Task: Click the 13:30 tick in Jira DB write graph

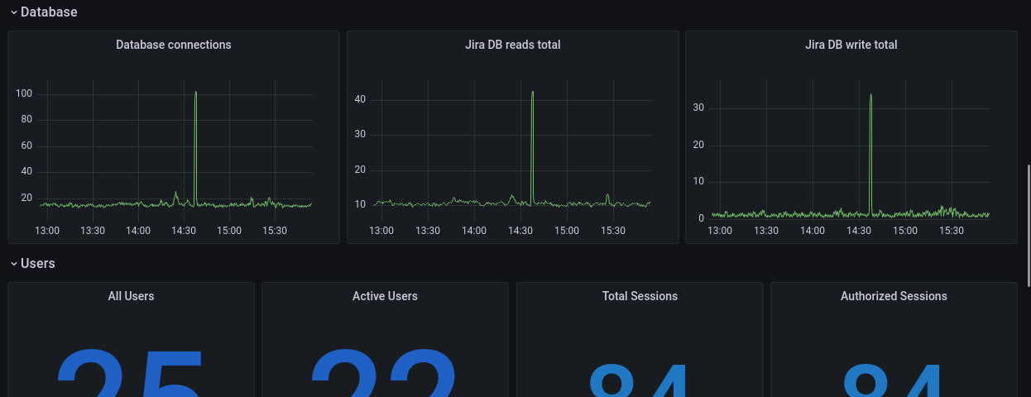Action: click(x=766, y=231)
